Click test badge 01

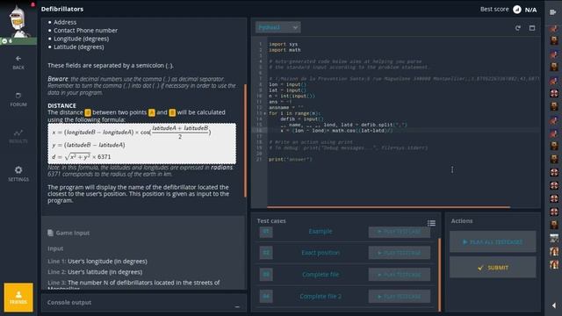[x=266, y=232]
